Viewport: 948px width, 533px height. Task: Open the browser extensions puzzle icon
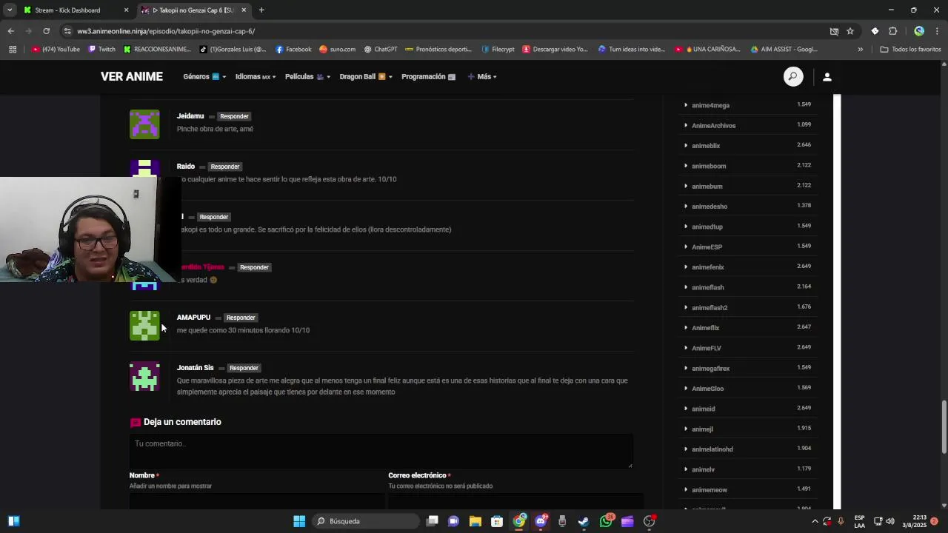(892, 31)
